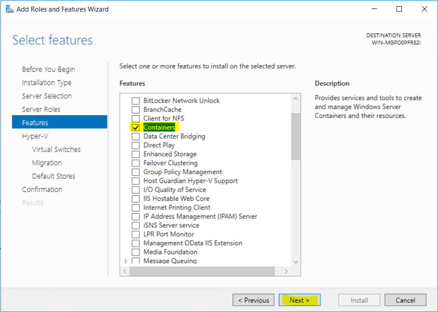Screen dimensions: 438x312
Task: Select the Virtual Switches step
Action: pyautogui.click(x=56, y=149)
